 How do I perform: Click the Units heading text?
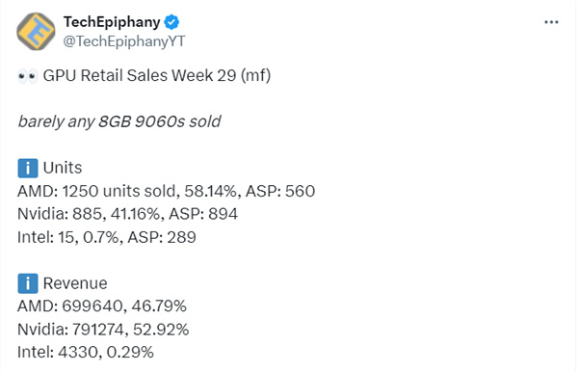tap(63, 168)
